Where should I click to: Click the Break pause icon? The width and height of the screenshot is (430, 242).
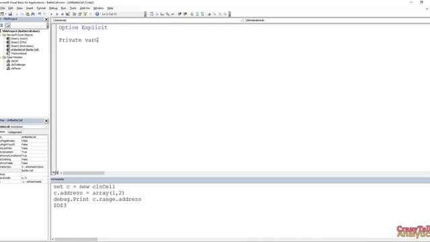coord(56,14)
